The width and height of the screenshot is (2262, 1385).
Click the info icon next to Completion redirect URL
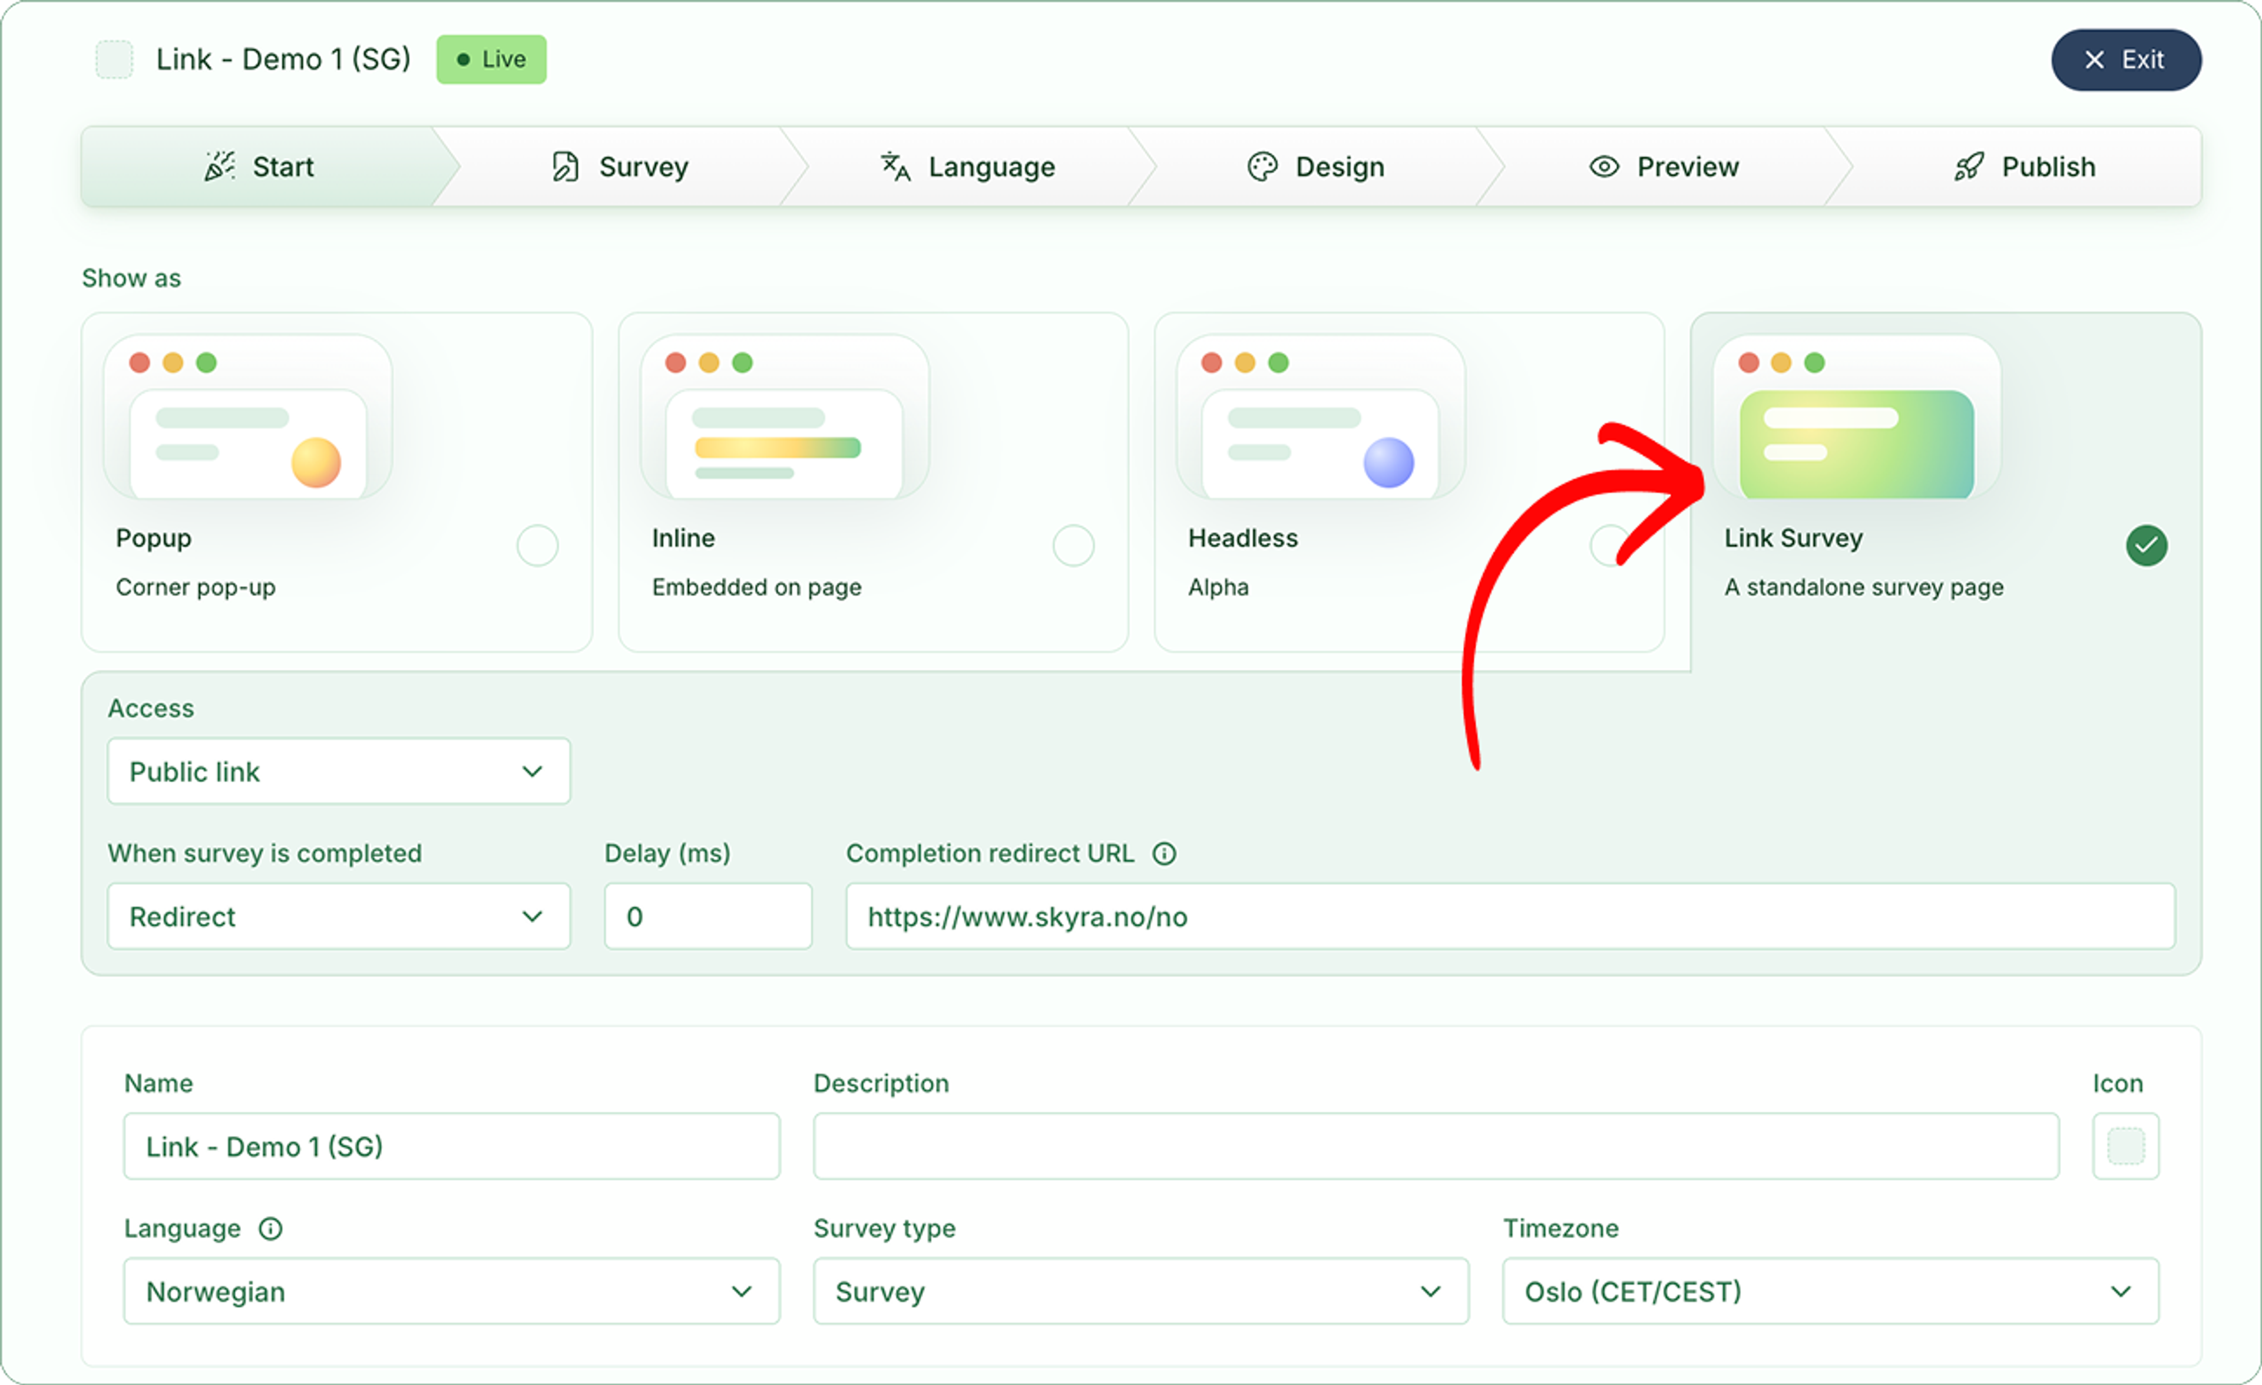[1164, 854]
